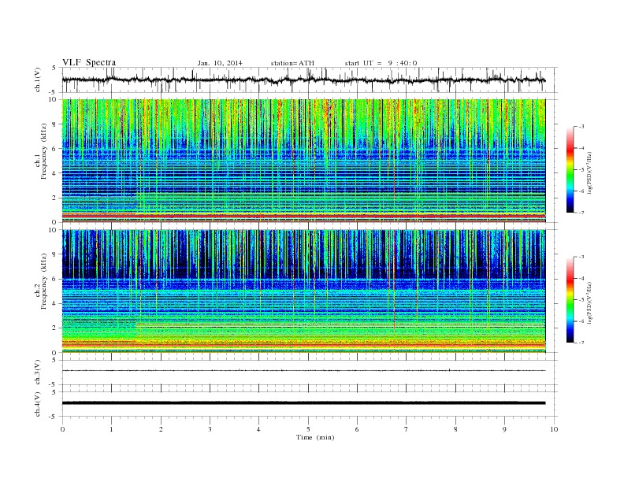Screen dimensions: 624x482
Task: Click the '8' kHz tick on ch.1 spectrogram
Action: [55, 124]
